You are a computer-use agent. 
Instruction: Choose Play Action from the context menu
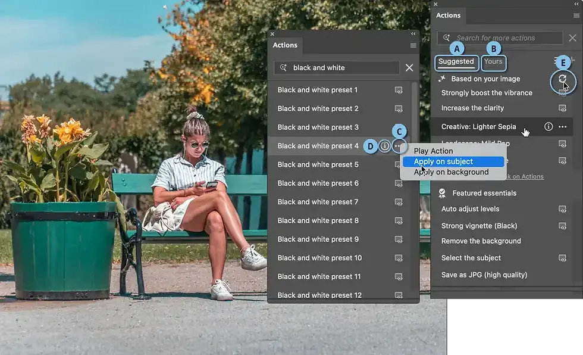click(434, 151)
